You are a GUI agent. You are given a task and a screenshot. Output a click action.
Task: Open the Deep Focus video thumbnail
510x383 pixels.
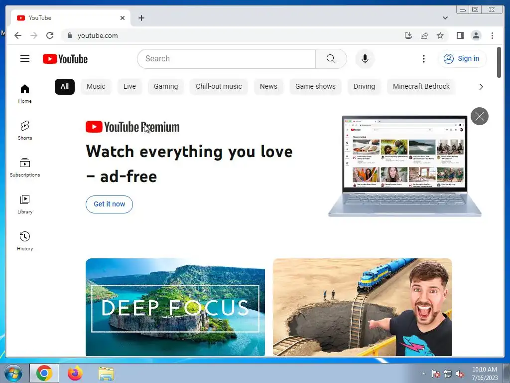click(x=175, y=307)
